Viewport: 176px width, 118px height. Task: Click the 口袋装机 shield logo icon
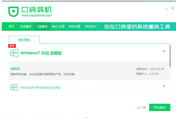13,11
